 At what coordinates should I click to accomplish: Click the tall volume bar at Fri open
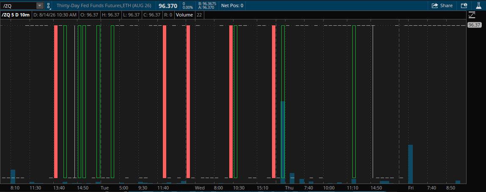[410, 164]
